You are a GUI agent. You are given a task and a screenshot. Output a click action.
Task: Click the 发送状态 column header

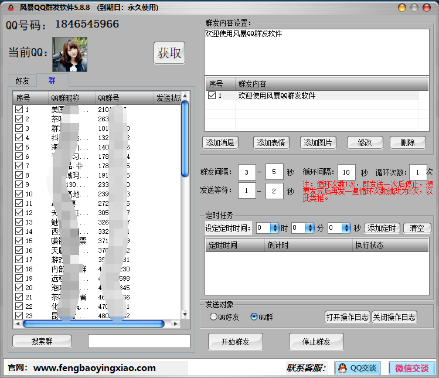coord(168,98)
